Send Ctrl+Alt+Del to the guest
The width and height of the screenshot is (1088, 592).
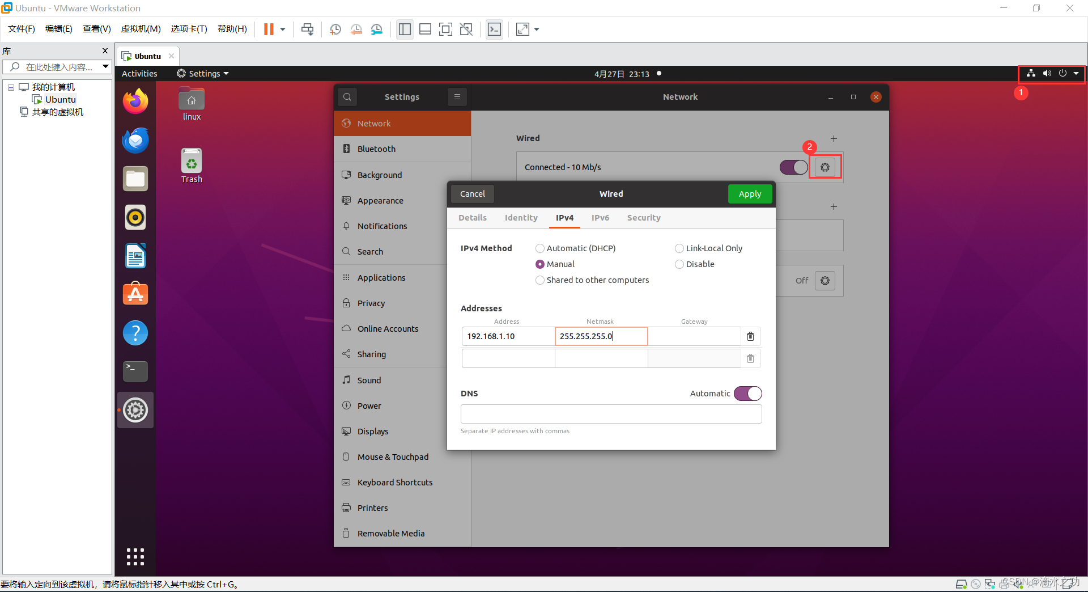(307, 29)
